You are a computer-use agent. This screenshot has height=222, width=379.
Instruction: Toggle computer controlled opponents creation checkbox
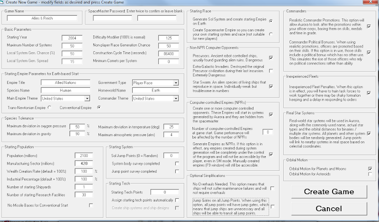pyautogui.click(x=271, y=114)
